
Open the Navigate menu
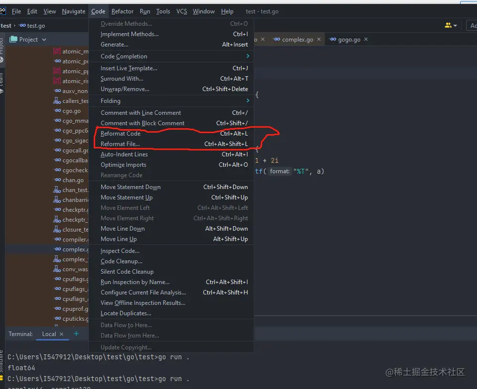tap(73, 11)
